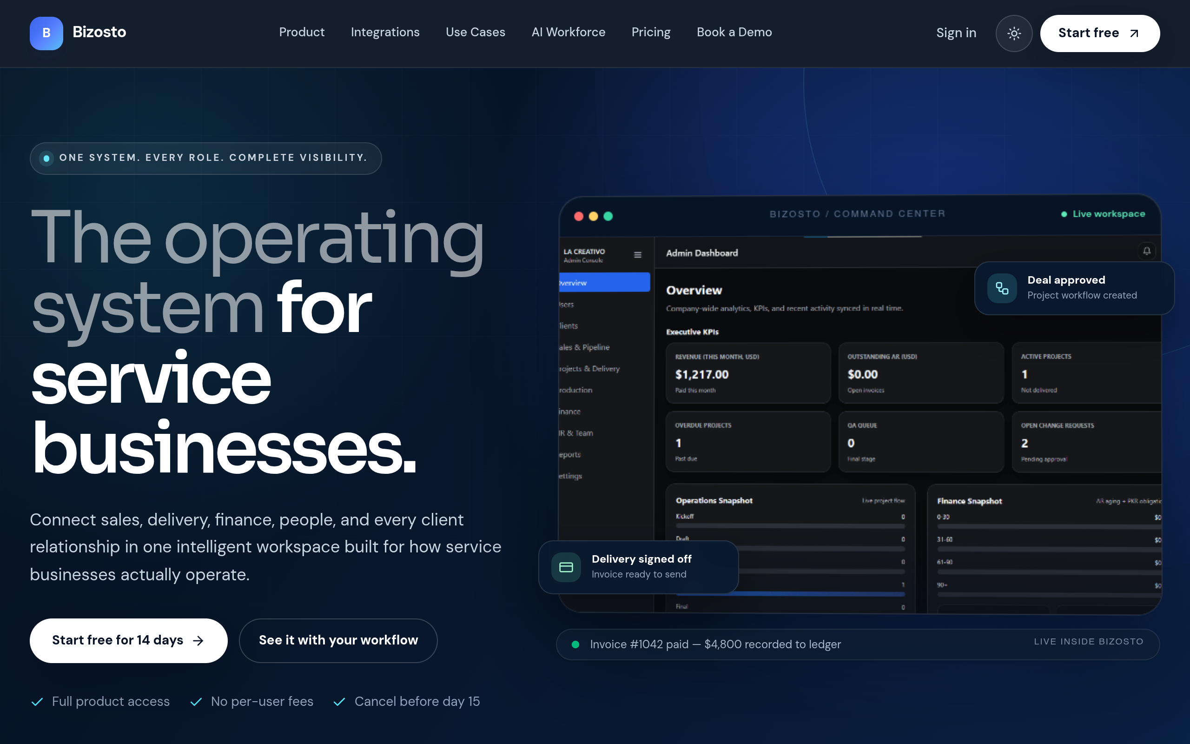Click the yellow window dot in mockup
The width and height of the screenshot is (1190, 744).
tap(594, 216)
